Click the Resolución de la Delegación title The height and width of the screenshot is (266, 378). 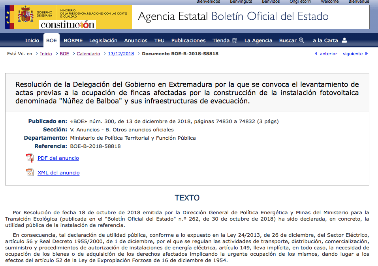pos(187,93)
